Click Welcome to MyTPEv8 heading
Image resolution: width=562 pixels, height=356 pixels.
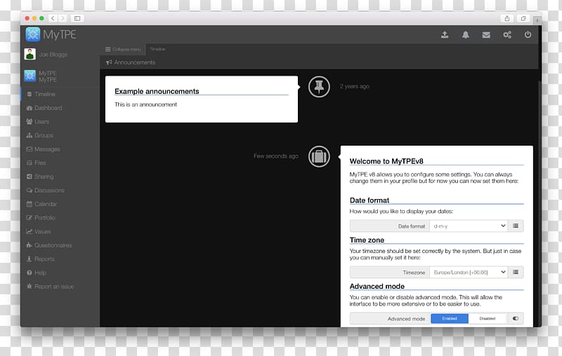(386, 161)
